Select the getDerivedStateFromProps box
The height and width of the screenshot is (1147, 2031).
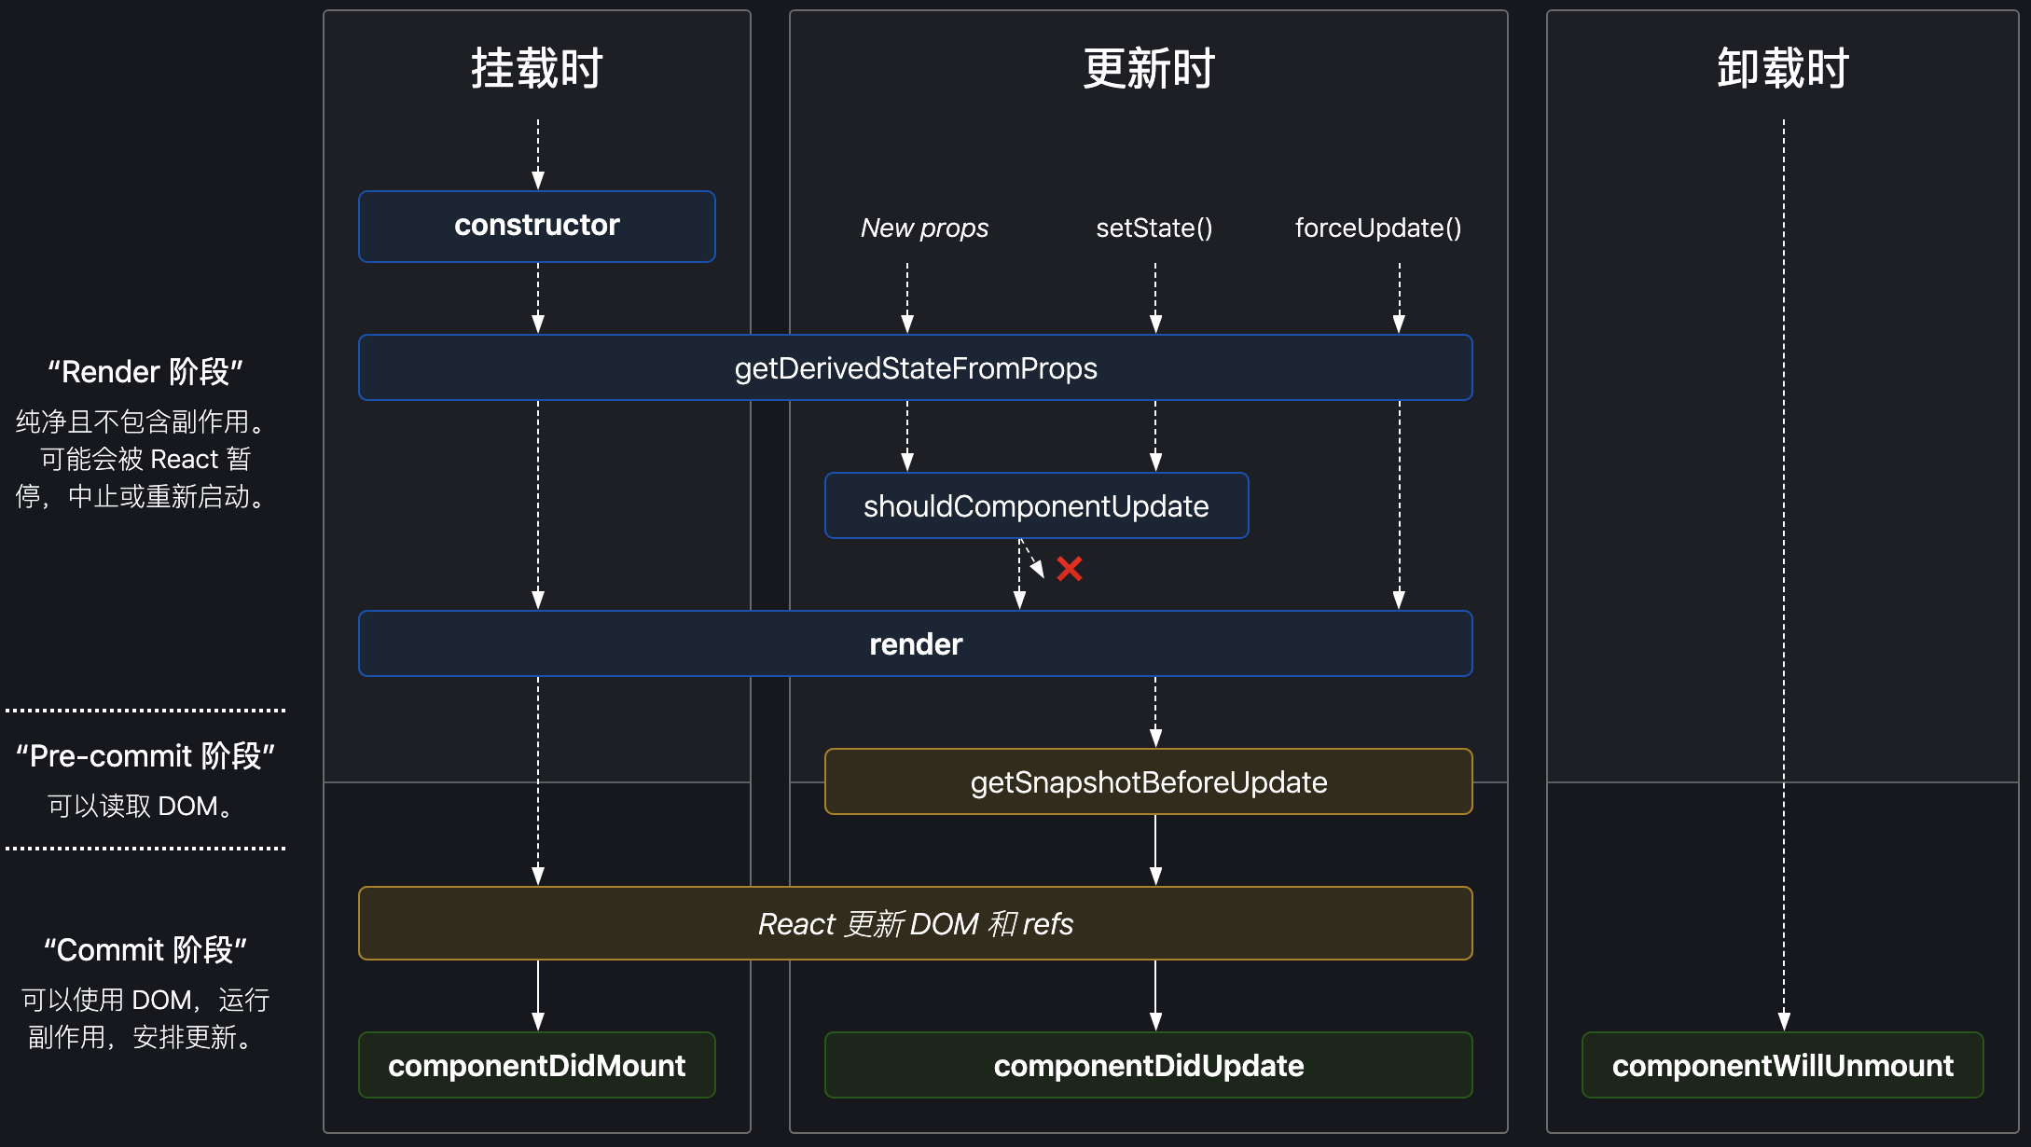[x=915, y=367]
